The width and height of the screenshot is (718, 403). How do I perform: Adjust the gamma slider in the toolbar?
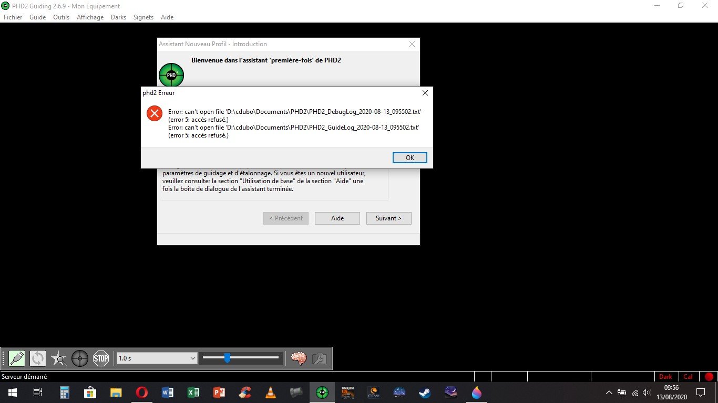[x=241, y=358]
